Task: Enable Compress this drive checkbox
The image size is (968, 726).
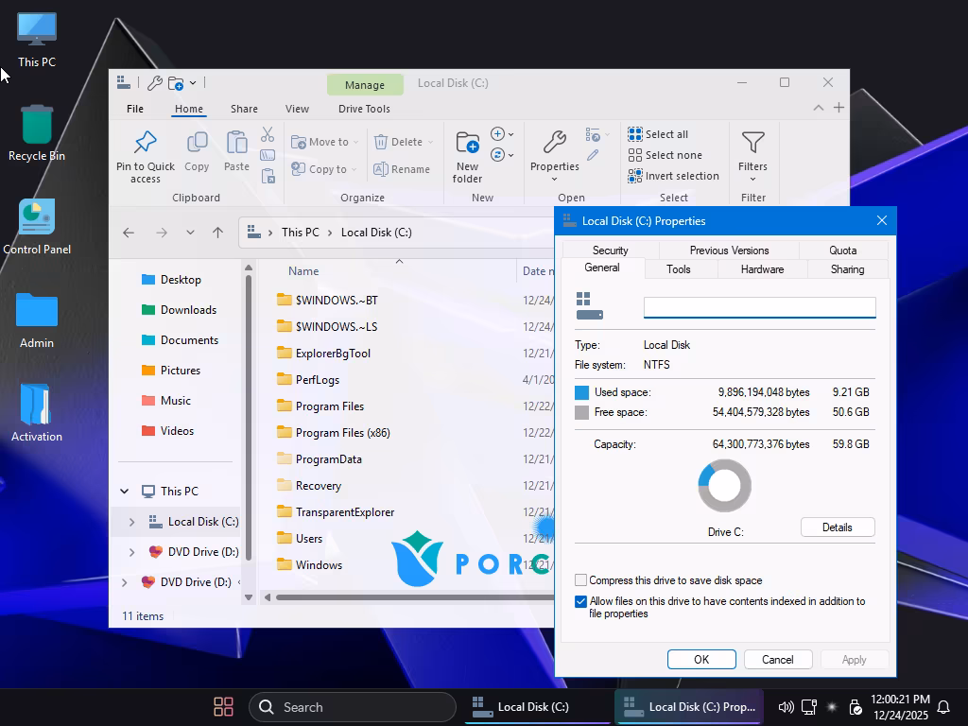Action: 581,580
